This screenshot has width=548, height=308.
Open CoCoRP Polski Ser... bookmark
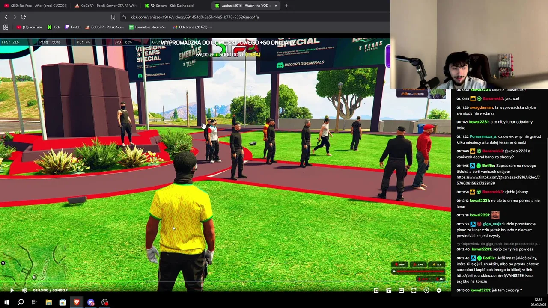click(104, 27)
